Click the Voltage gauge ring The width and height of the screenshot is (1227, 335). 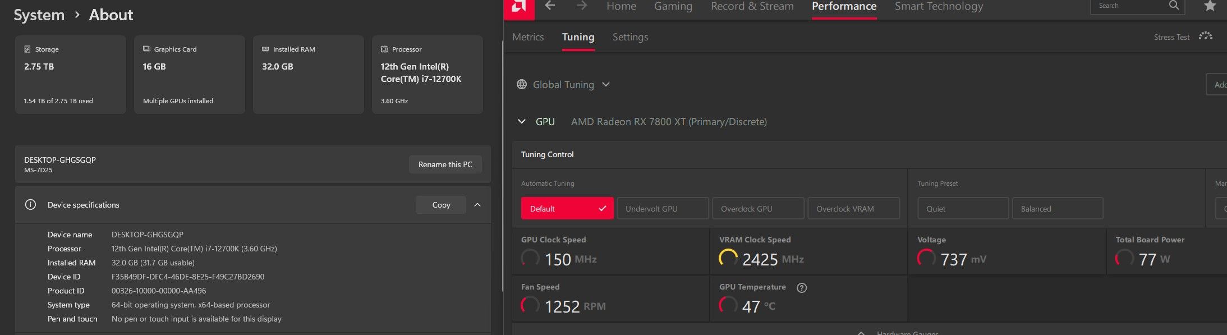click(x=926, y=258)
